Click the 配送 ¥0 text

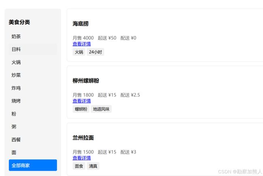[x=128, y=38]
